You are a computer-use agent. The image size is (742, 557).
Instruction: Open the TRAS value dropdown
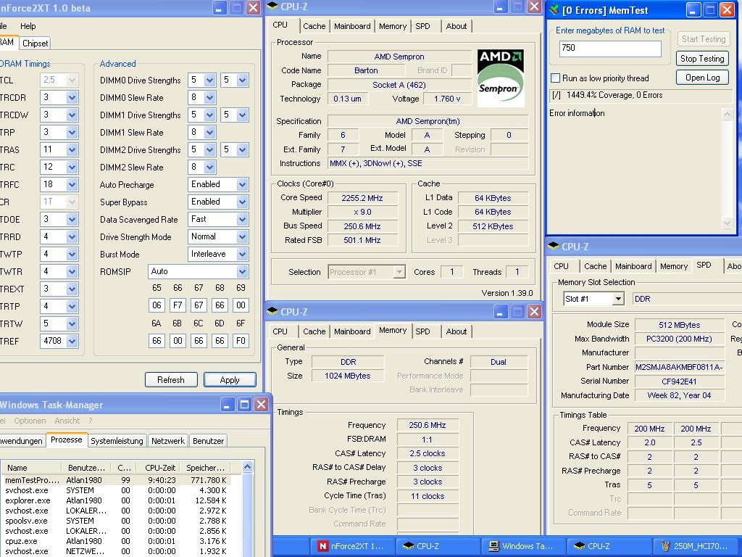(x=72, y=149)
